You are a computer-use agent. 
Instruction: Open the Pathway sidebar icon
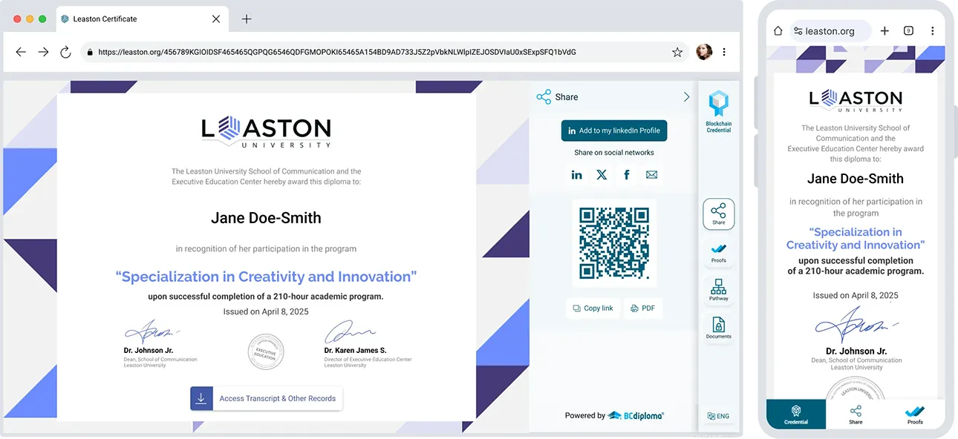pos(718,290)
